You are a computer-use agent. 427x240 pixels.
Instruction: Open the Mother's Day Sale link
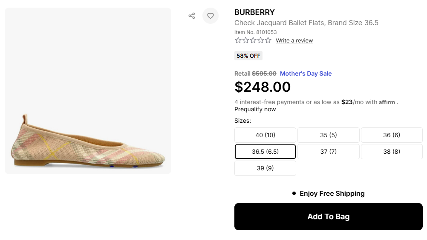pyautogui.click(x=306, y=73)
